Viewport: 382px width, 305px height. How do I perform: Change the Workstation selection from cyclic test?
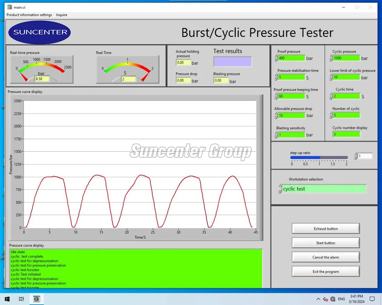(x=322, y=189)
